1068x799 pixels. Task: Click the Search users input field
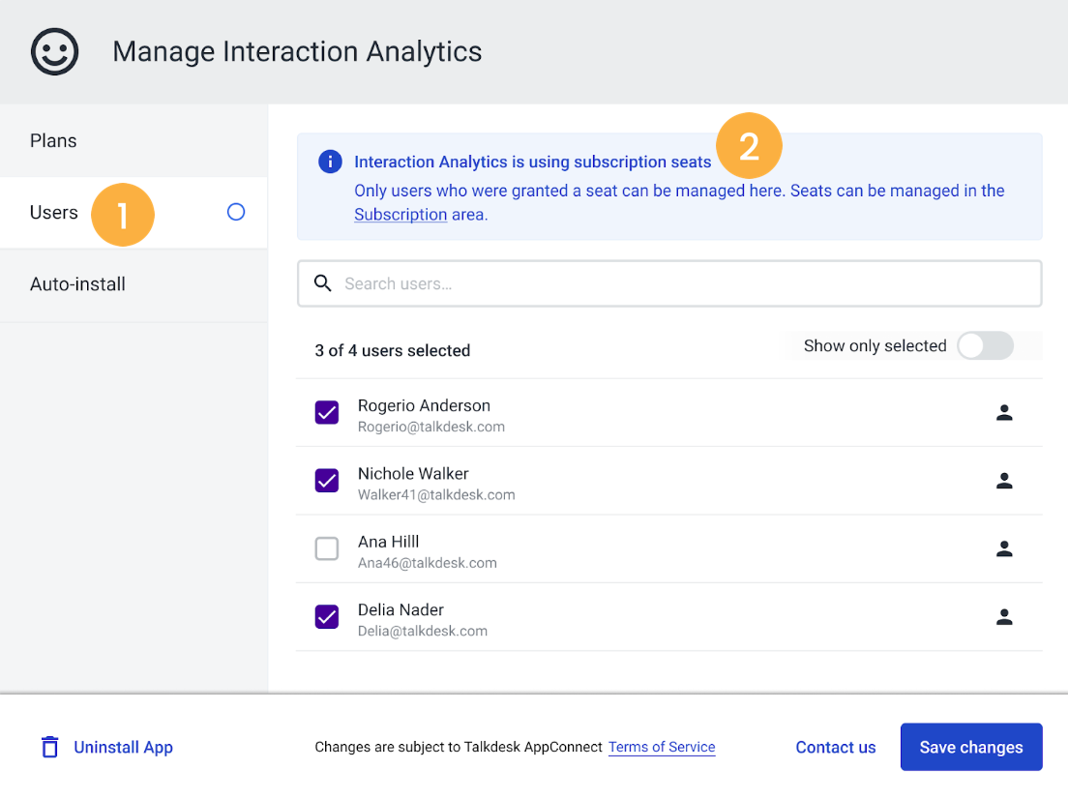669,283
